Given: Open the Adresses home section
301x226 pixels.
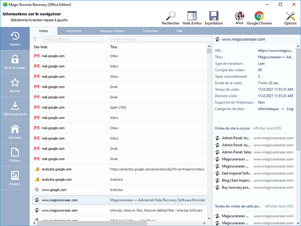Looking at the screenshot, I should (x=15, y=132).
